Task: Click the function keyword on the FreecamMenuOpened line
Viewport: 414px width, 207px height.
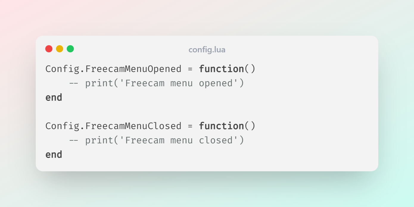Action: point(222,69)
